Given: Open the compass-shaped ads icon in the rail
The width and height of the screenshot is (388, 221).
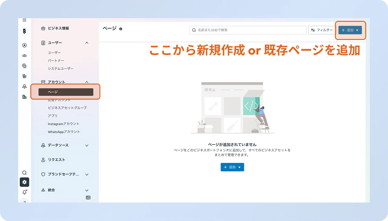Looking at the screenshot, I should click(x=25, y=45).
